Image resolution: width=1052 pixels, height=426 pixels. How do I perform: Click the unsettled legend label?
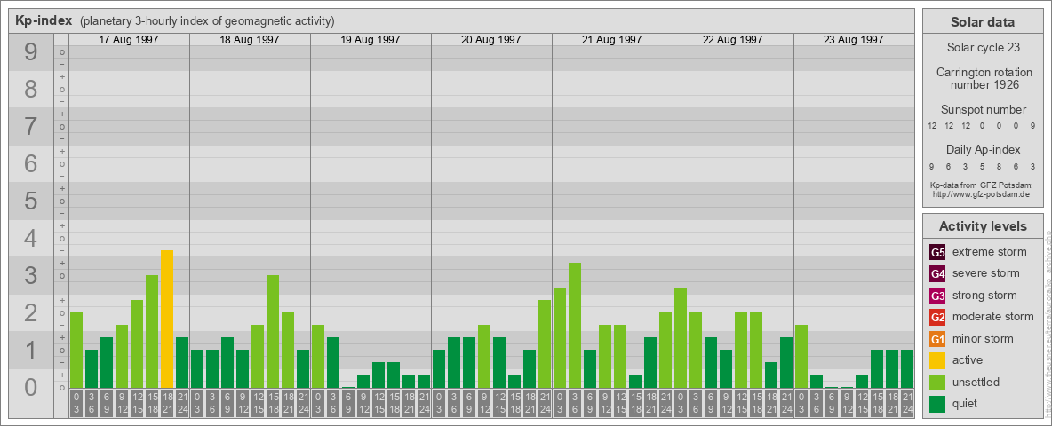[x=976, y=382]
